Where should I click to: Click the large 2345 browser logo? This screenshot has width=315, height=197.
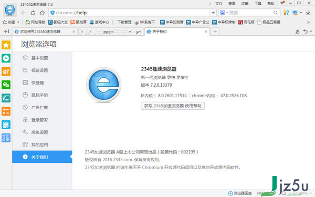tap(104, 85)
